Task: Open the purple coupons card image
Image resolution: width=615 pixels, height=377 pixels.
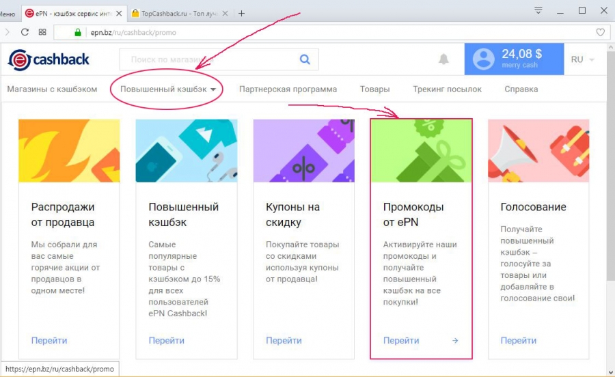Action: [x=303, y=150]
